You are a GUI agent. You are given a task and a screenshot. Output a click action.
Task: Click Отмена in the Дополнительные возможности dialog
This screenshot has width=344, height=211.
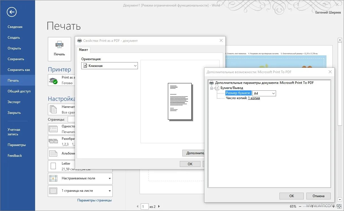click(x=319, y=196)
